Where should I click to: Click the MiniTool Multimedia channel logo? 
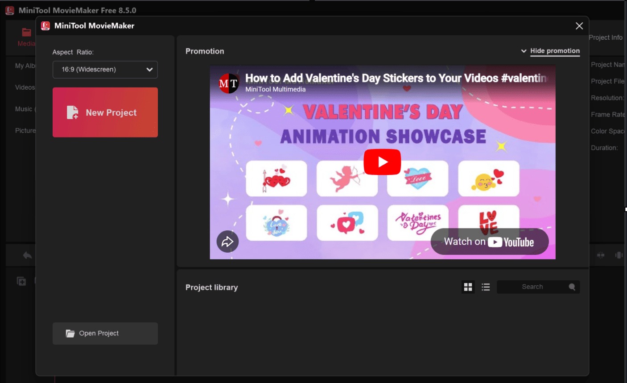[x=228, y=83]
